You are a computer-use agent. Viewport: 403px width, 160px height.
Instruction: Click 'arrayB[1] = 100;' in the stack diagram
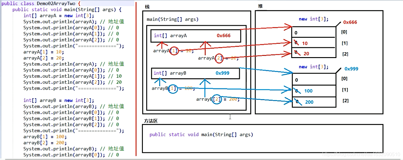click(173, 88)
